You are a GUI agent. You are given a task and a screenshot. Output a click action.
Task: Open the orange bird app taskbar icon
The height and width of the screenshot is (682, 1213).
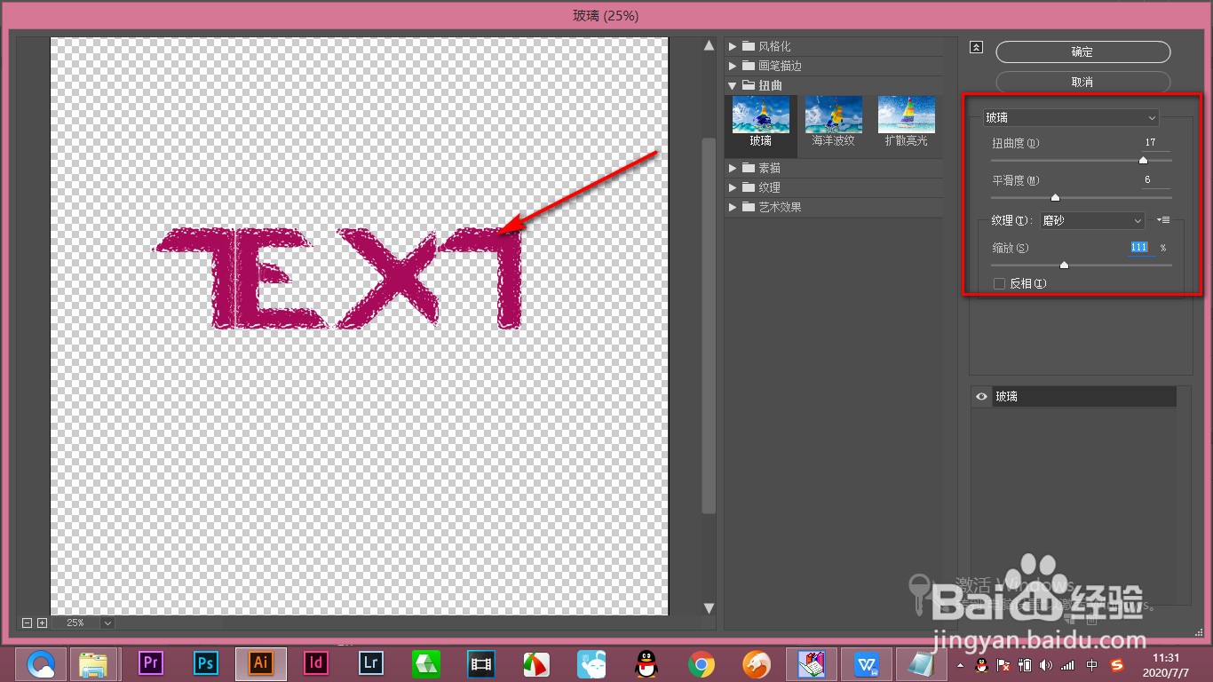pos(757,663)
